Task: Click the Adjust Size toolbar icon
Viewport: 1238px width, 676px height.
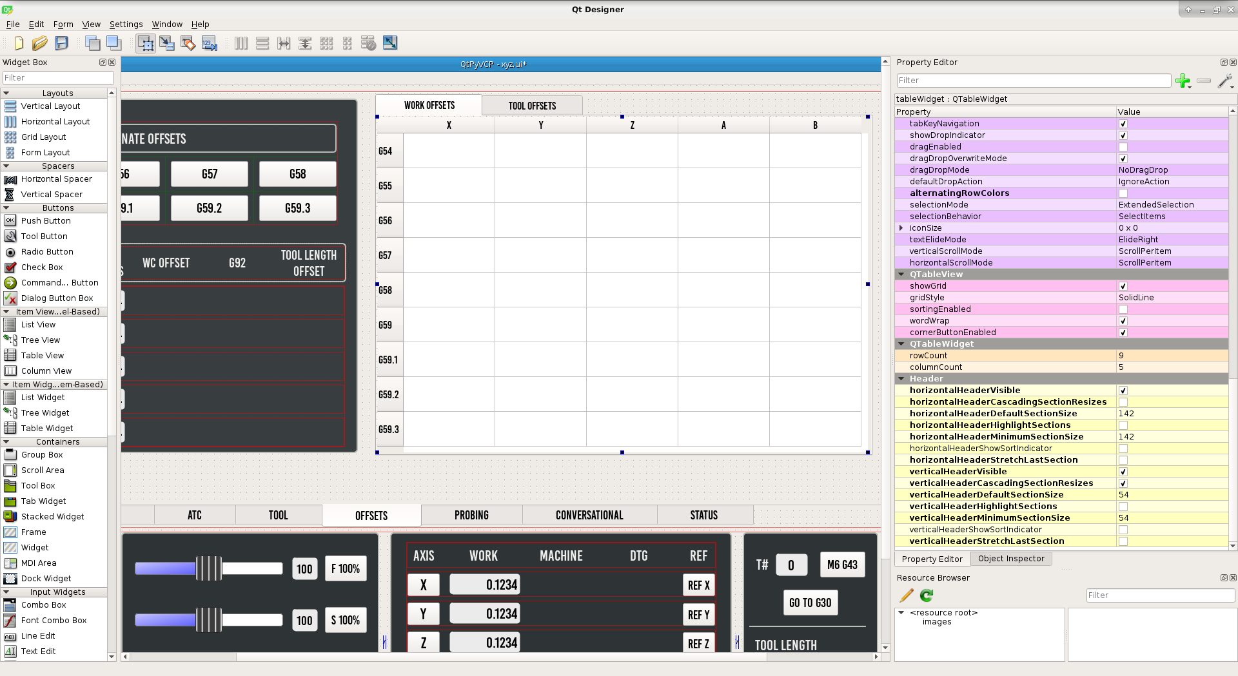Action: [x=390, y=43]
